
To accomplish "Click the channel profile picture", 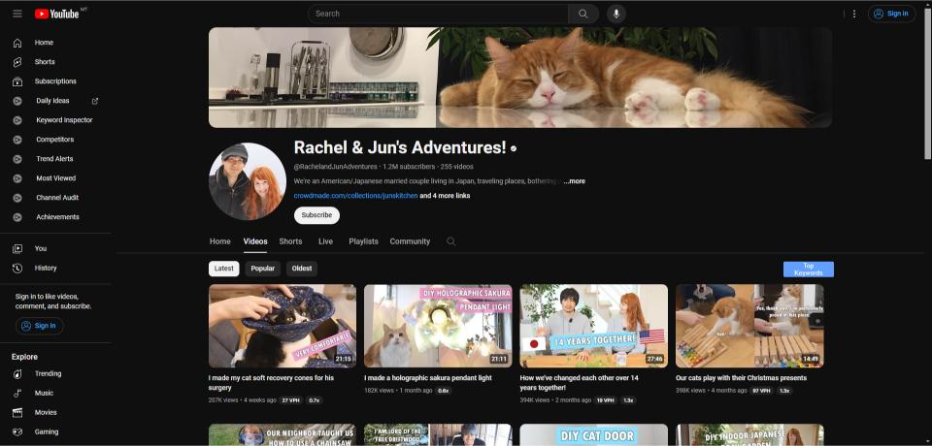I will point(248,181).
